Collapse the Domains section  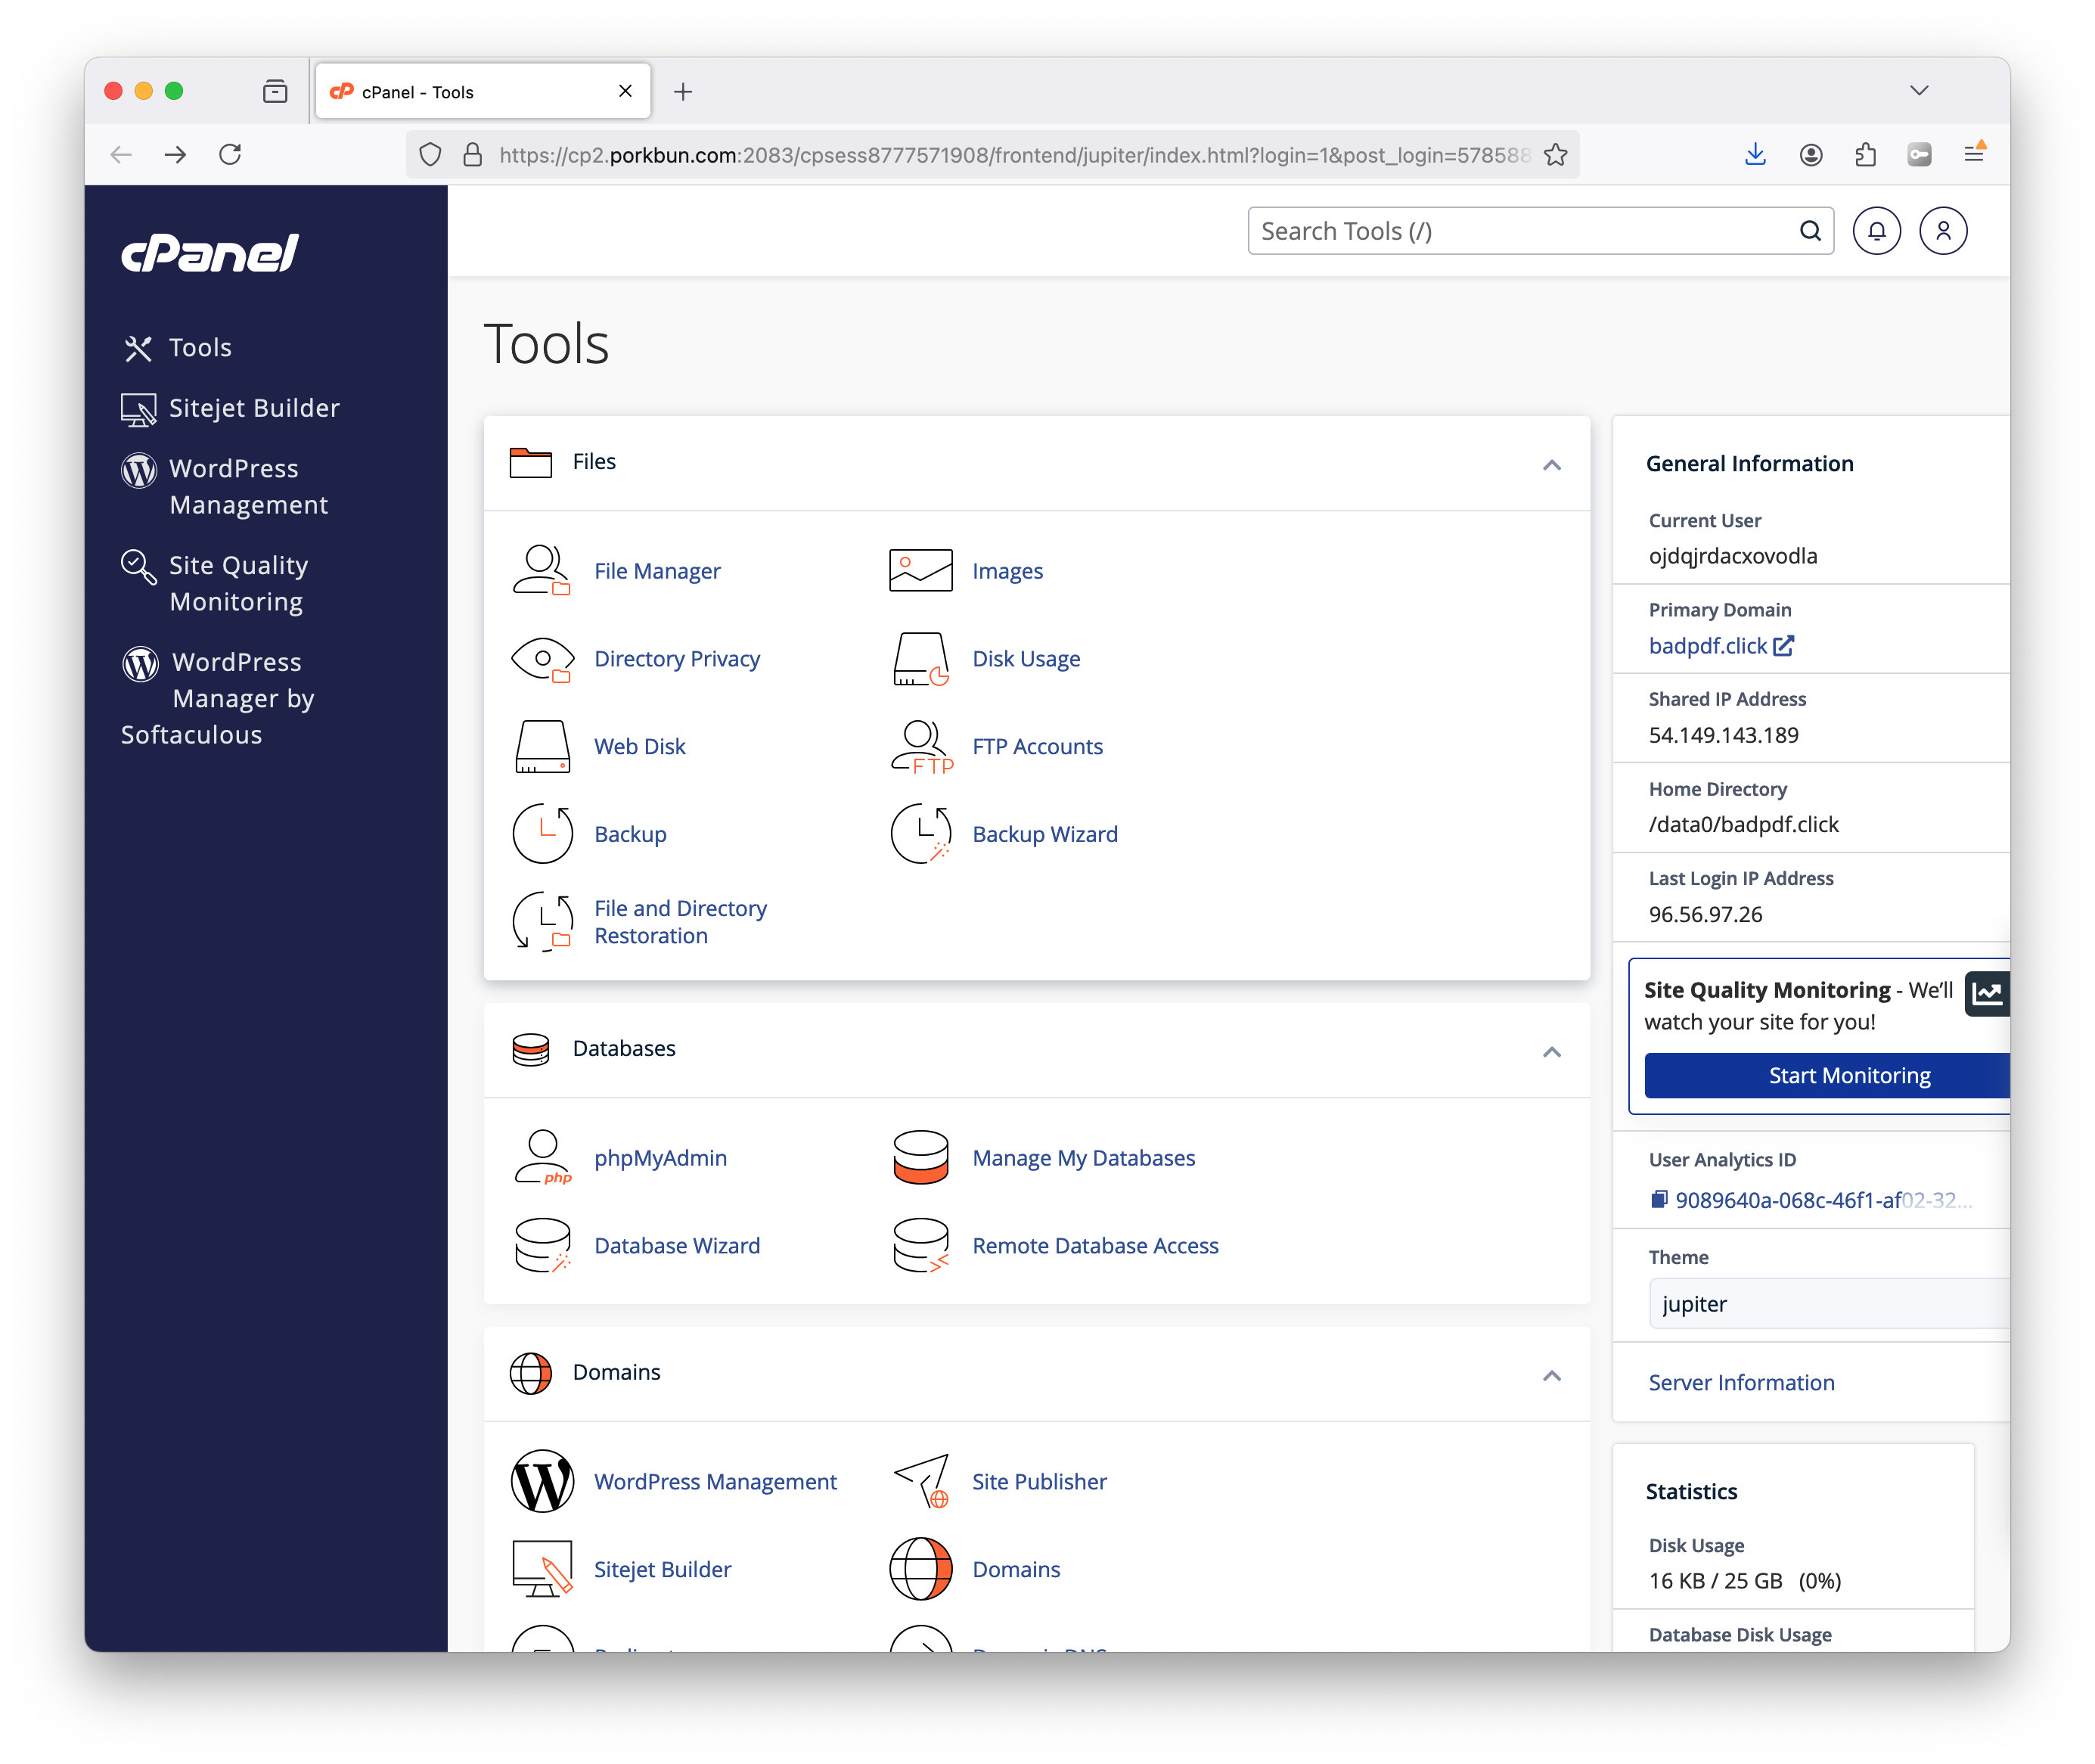pyautogui.click(x=1551, y=1375)
